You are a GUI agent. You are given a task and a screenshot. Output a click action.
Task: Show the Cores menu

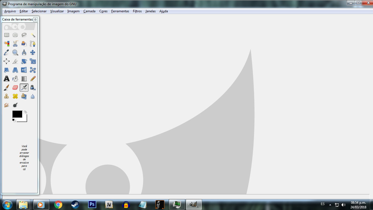(x=103, y=11)
